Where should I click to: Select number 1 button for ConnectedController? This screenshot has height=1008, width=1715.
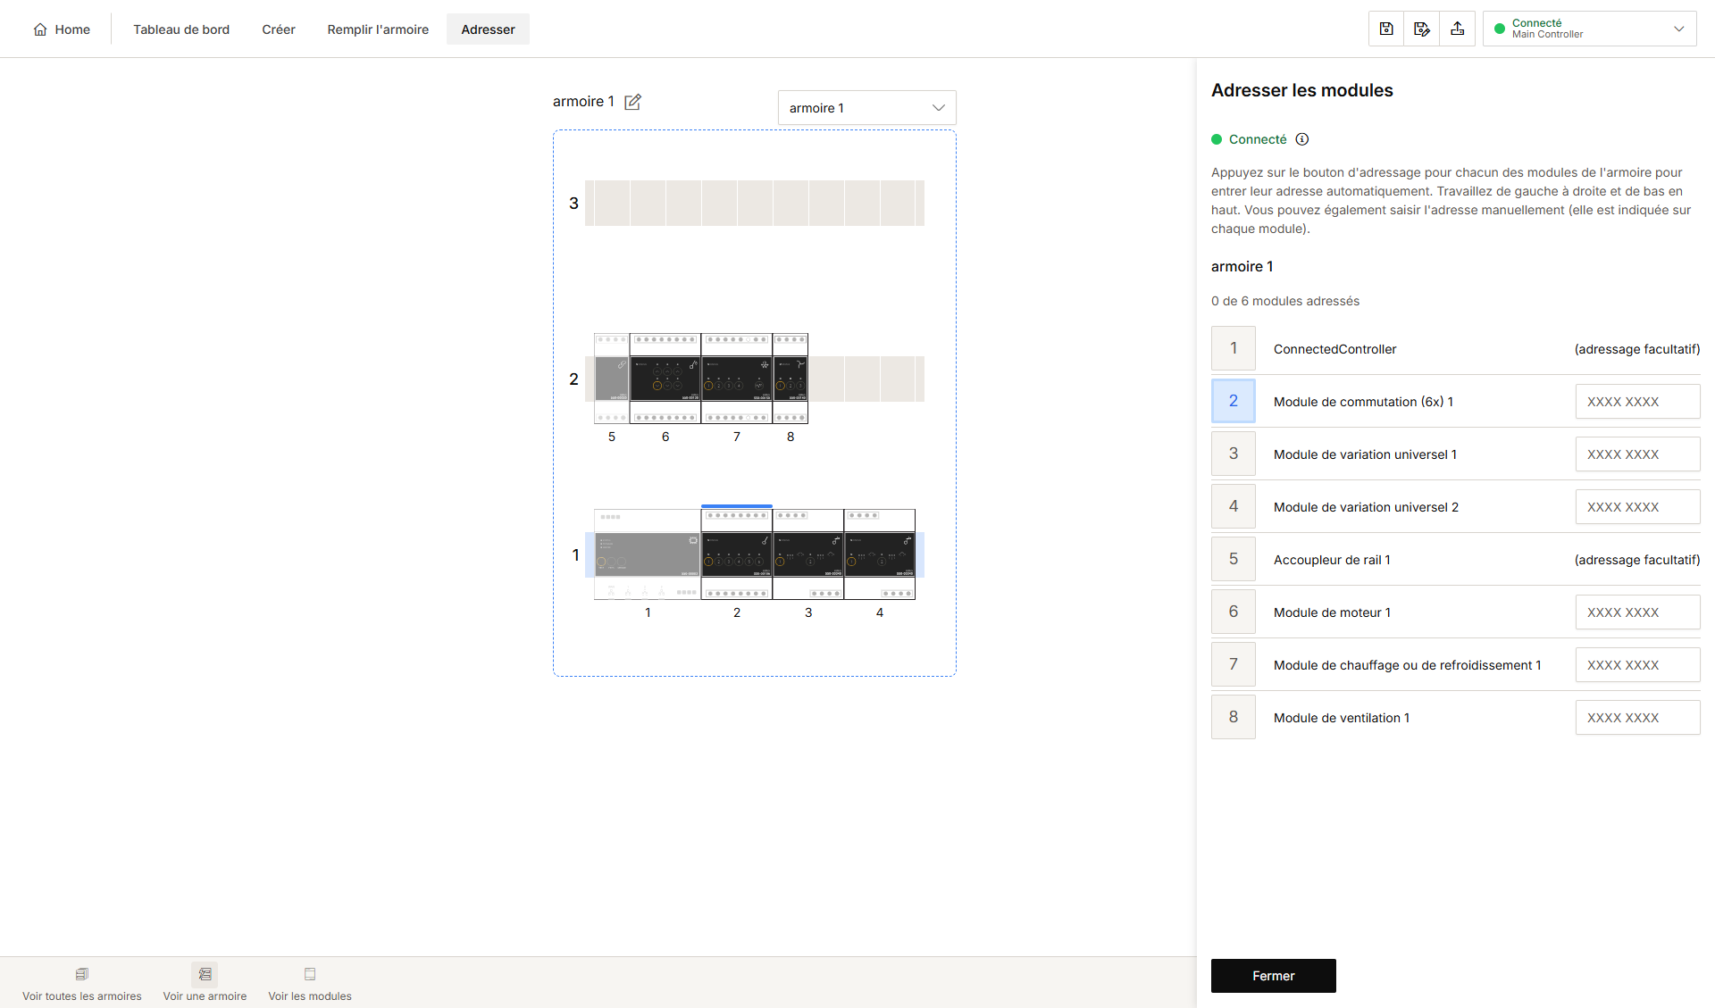pyautogui.click(x=1234, y=348)
